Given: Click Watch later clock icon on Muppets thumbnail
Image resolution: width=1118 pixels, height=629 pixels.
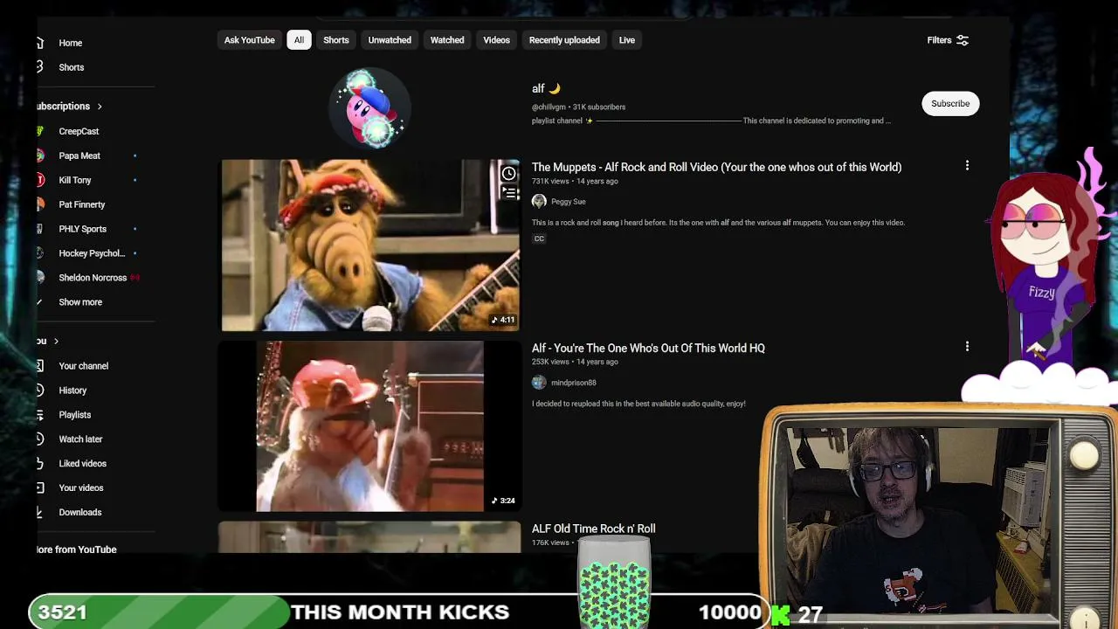Looking at the screenshot, I should [508, 173].
